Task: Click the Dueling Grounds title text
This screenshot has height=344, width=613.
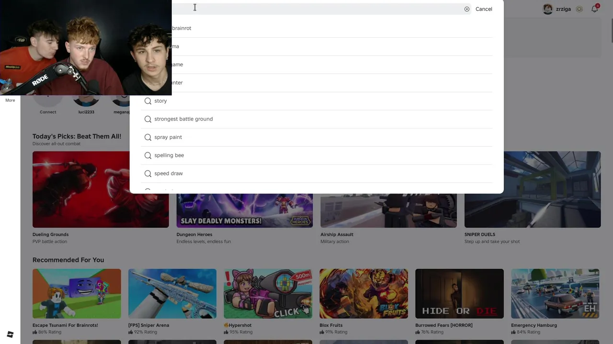Action: click(50, 235)
